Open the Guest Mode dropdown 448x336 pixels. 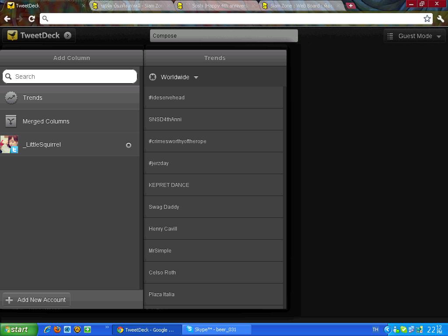(x=415, y=36)
